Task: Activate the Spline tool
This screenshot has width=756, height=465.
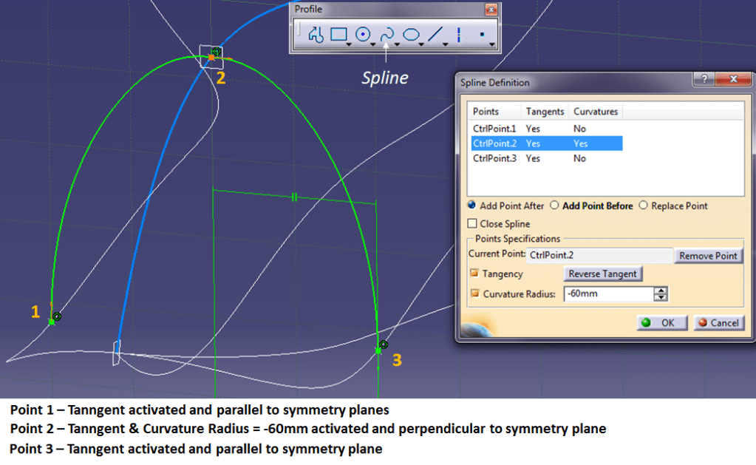Action: click(386, 34)
